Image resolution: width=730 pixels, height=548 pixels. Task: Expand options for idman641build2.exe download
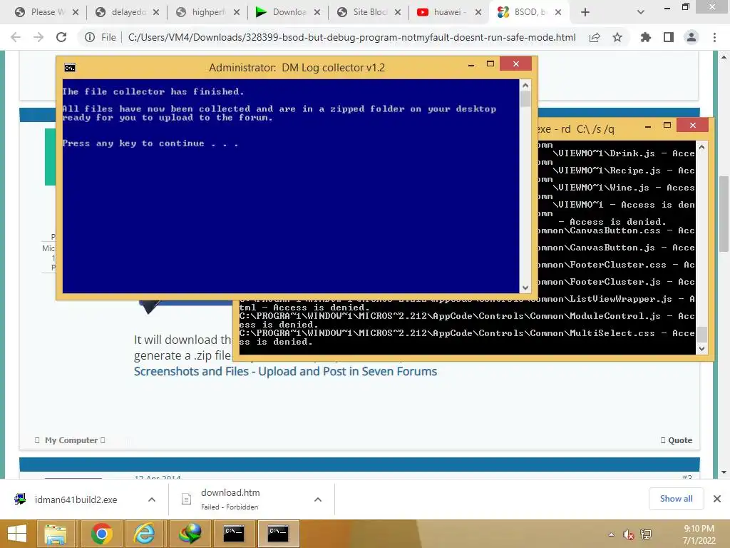[152, 499]
